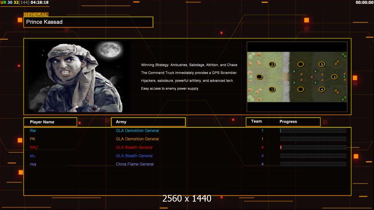Click blu's GLA Stealth General army
Image resolution: width=374 pixels, height=210 pixels.
(134, 156)
